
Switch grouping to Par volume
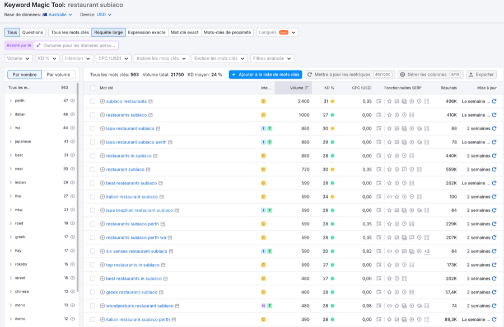pyautogui.click(x=58, y=74)
